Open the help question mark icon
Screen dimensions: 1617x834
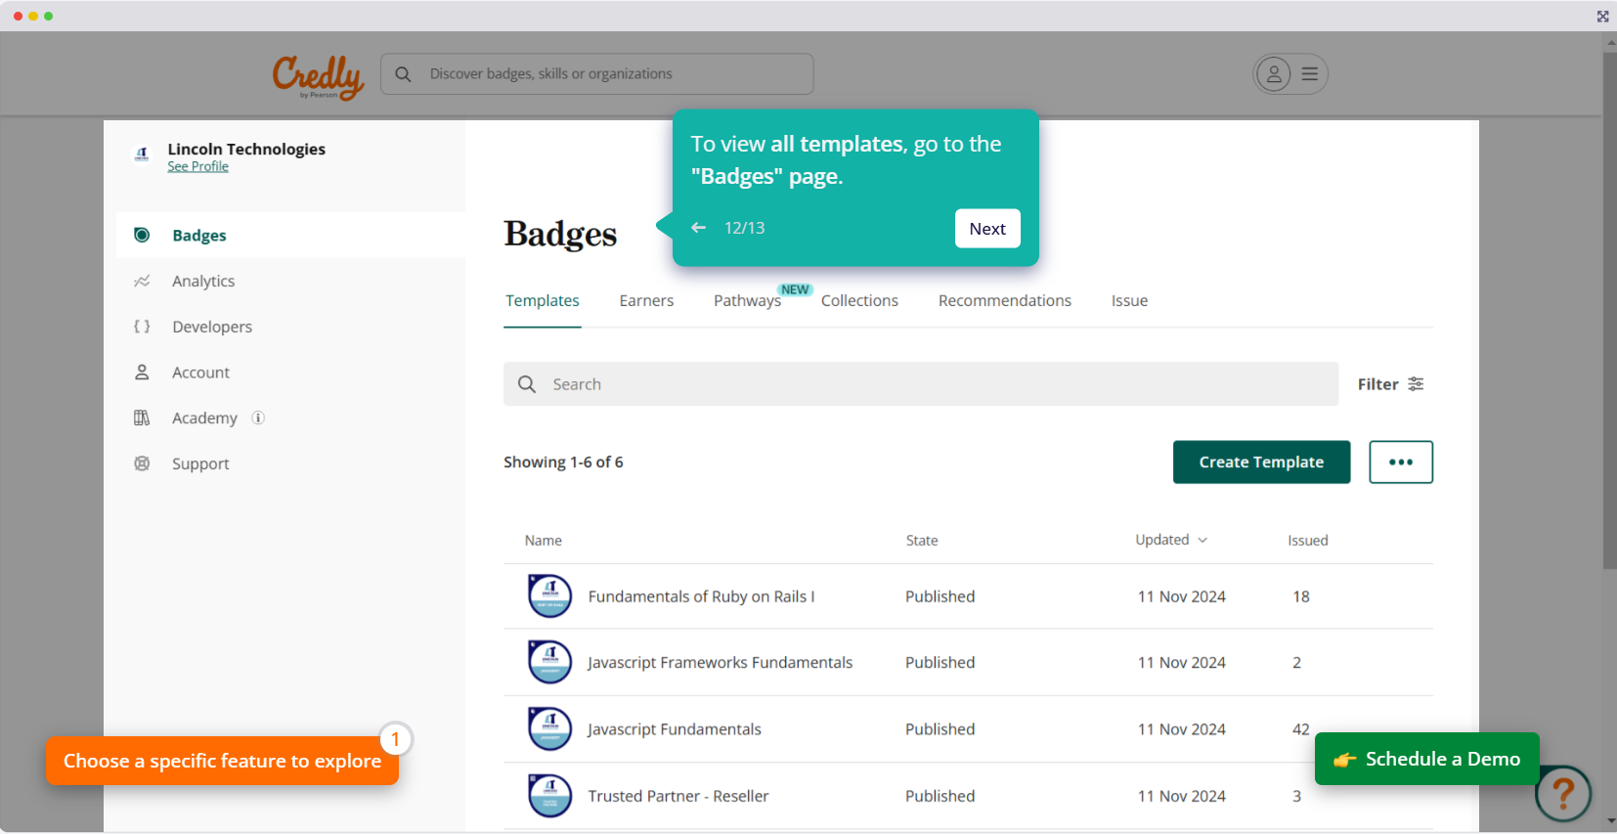point(1562,793)
